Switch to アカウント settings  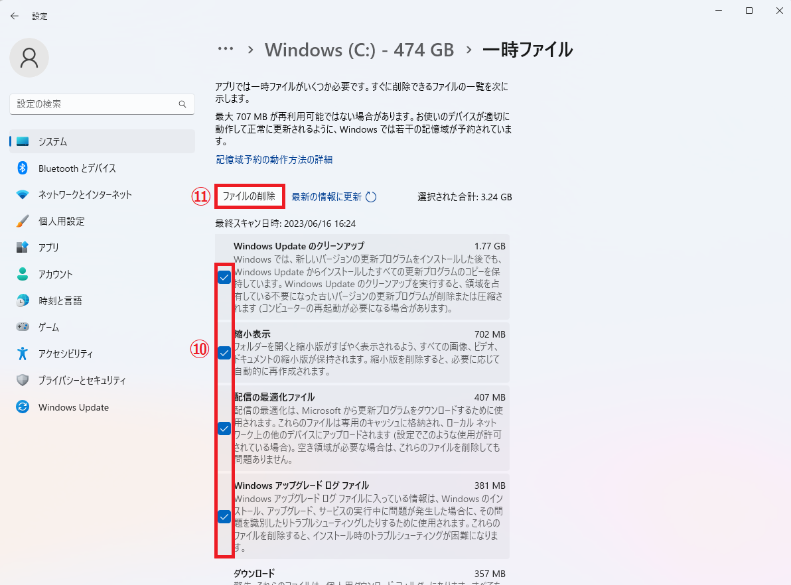(102, 274)
